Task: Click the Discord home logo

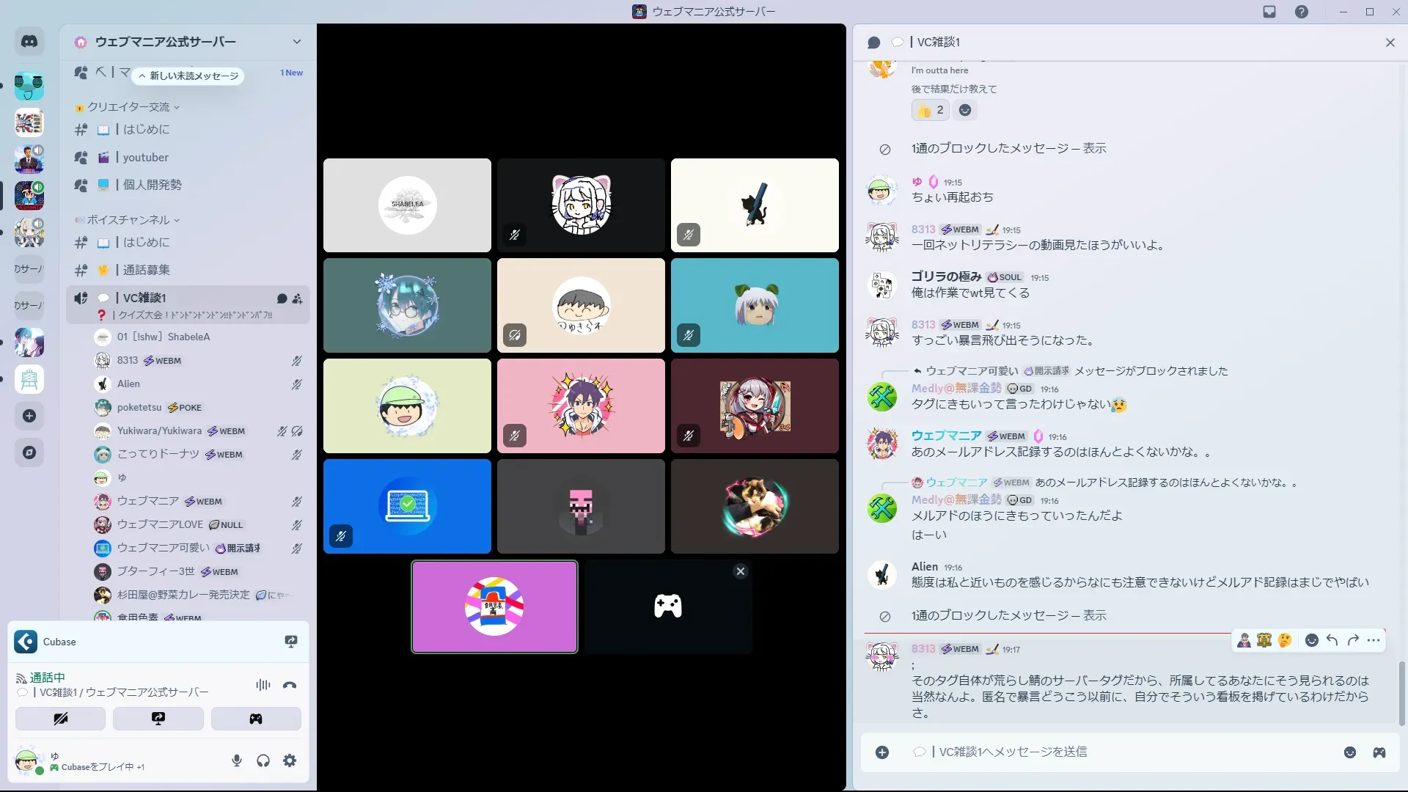Action: tap(29, 42)
